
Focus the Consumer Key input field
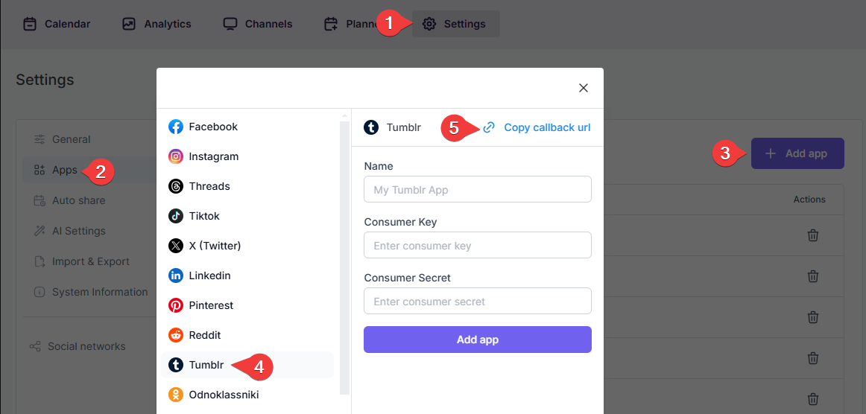click(x=478, y=245)
